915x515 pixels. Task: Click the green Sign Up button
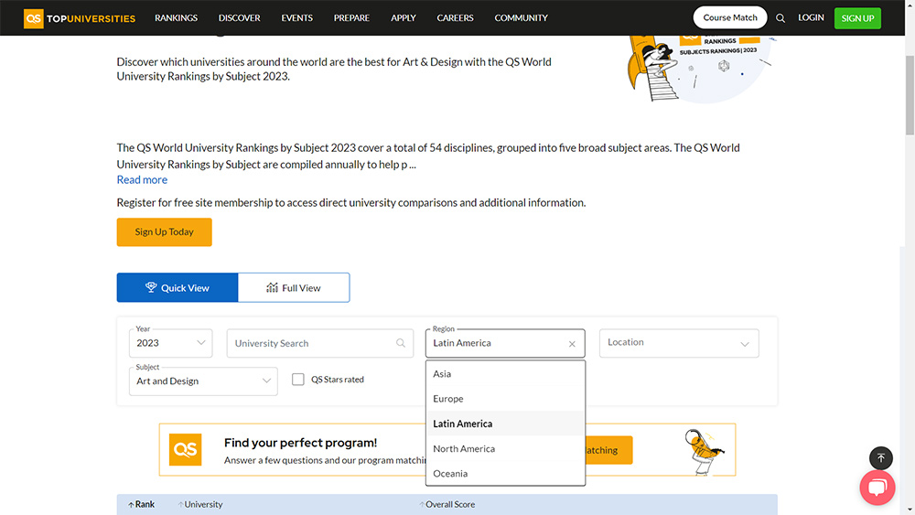pos(857,18)
